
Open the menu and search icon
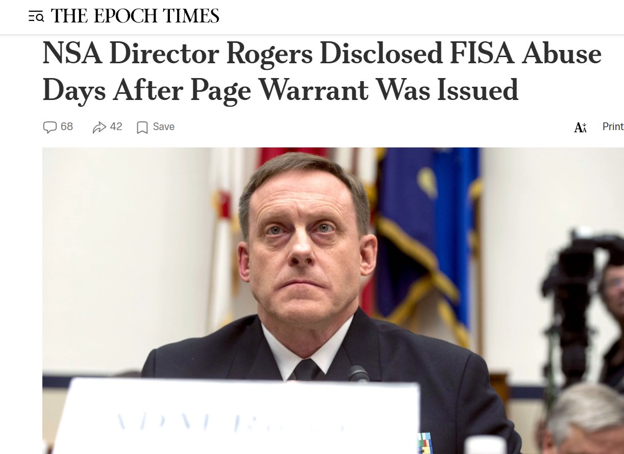[x=36, y=17]
